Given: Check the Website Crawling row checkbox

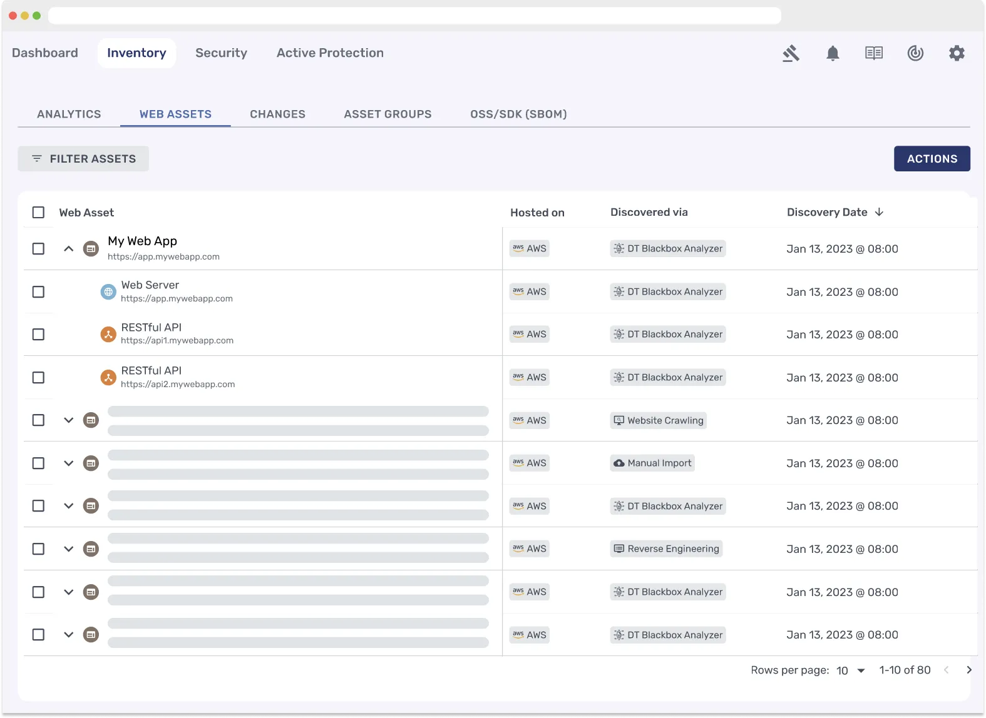Looking at the screenshot, I should point(38,420).
